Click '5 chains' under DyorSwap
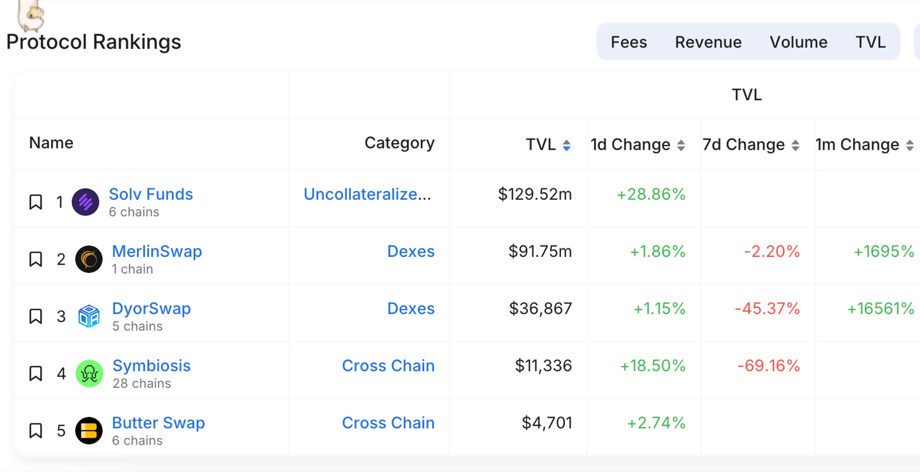The height and width of the screenshot is (472, 920). pyautogui.click(x=137, y=326)
